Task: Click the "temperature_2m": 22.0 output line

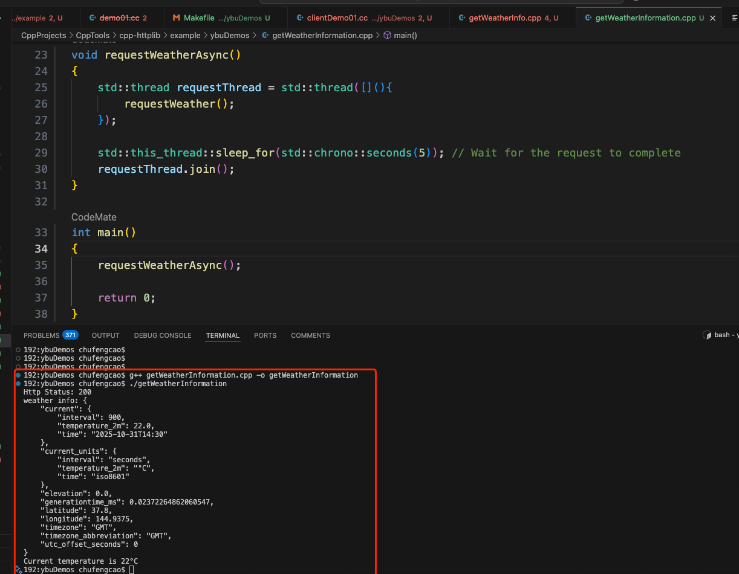Action: pos(106,426)
